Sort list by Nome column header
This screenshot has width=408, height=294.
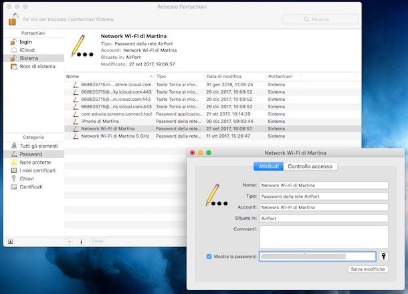click(109, 76)
